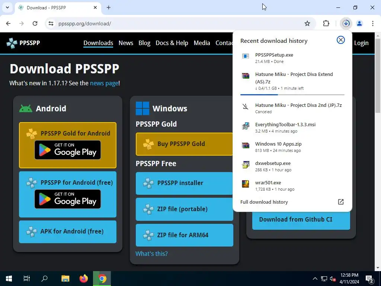381x286 pixels.
Task: Download ZIP file (portable)
Action: coord(184,209)
